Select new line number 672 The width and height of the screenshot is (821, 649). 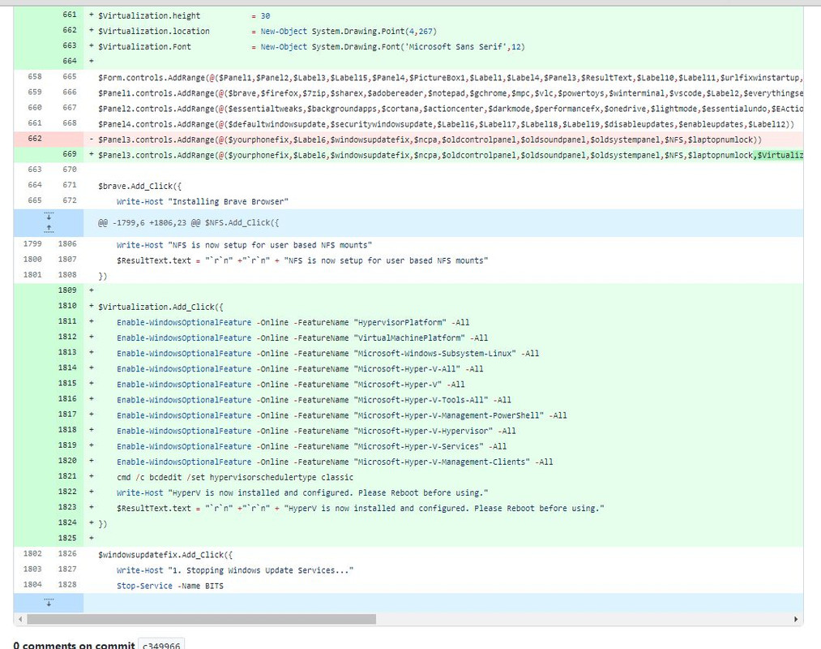coord(69,200)
